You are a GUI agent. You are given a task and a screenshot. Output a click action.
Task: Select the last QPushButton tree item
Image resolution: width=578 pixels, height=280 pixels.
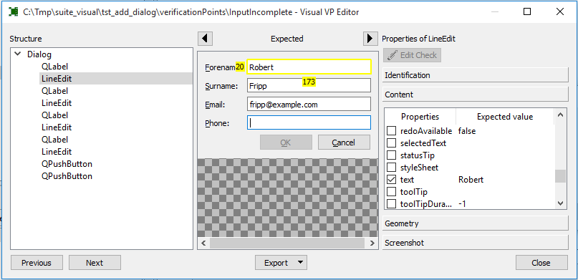point(67,176)
